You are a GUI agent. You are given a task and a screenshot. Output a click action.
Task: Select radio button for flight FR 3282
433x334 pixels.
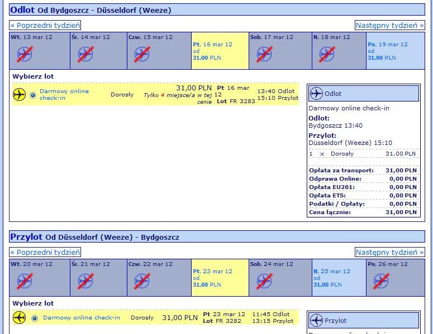tap(35, 318)
